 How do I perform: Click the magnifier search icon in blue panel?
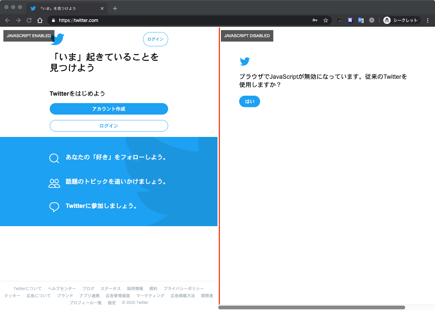(x=54, y=158)
